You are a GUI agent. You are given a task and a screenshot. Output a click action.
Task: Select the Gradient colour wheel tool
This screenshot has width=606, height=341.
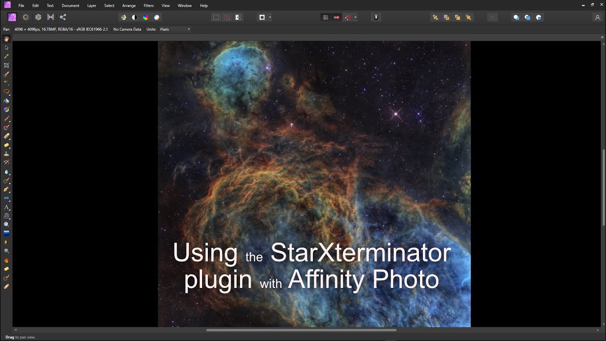pyautogui.click(x=7, y=109)
